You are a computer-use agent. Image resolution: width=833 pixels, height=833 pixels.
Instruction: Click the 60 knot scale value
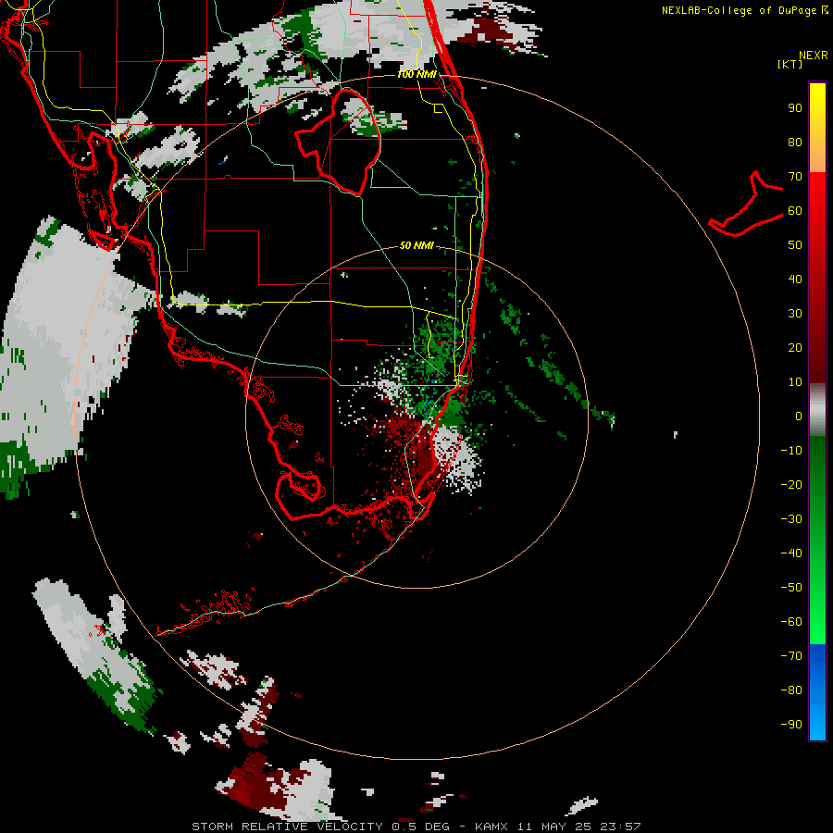tap(795, 210)
